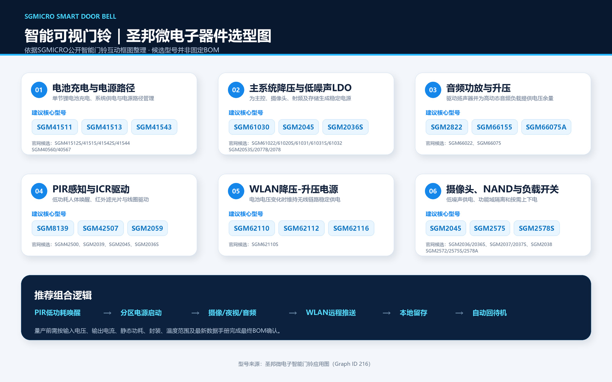This screenshot has height=382, width=612.
Task: Select the SGM41543 model chip
Action: tap(154, 127)
